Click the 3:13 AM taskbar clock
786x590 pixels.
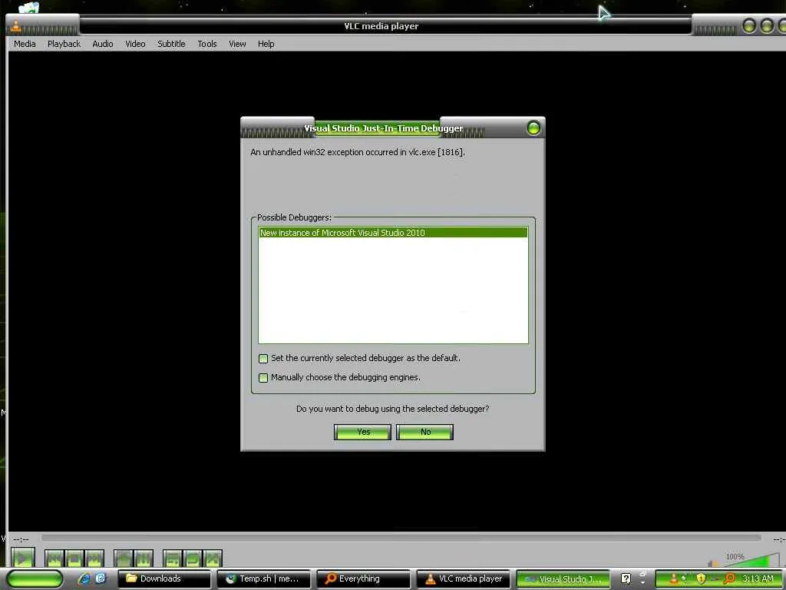pos(758,578)
